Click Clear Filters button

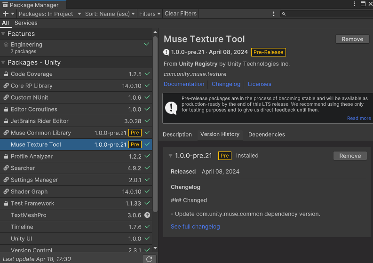click(181, 14)
